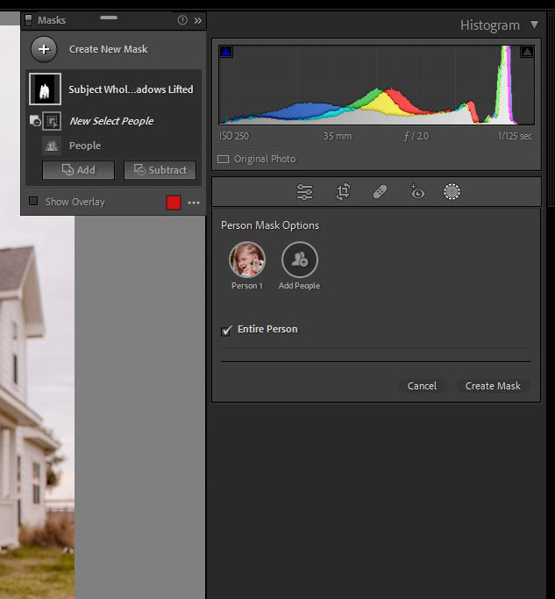The image size is (555, 599).
Task: Collapse Masks panel with double chevron
Action: click(197, 20)
